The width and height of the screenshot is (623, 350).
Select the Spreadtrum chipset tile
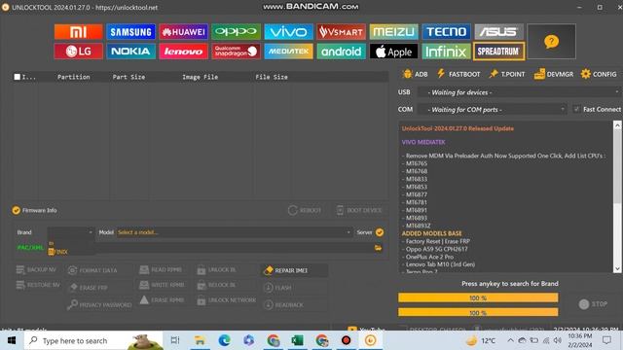pos(498,52)
